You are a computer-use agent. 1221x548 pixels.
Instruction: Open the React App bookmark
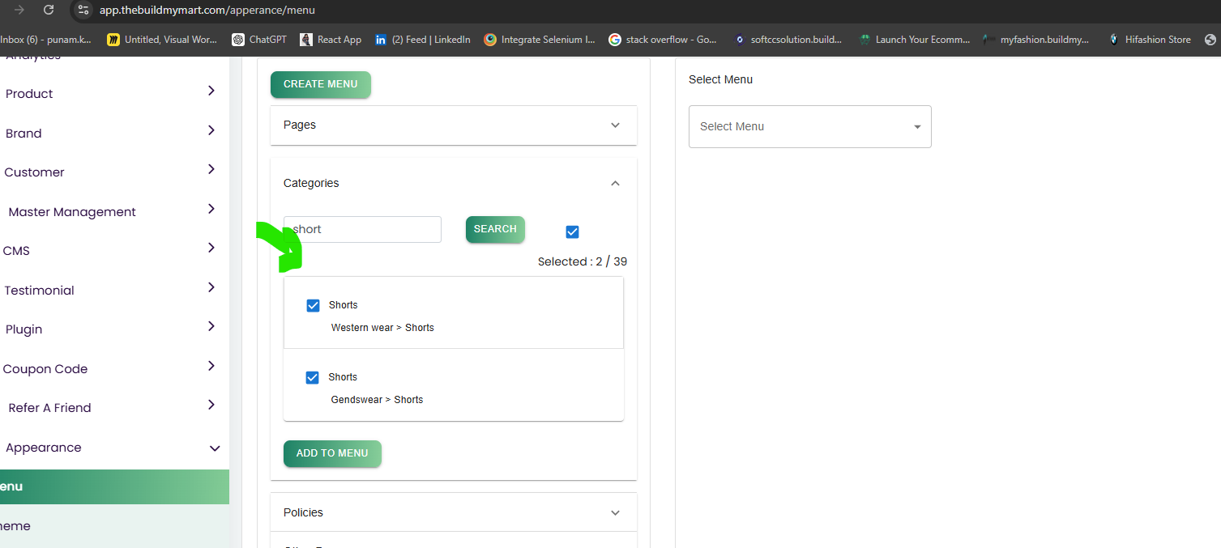coord(331,39)
